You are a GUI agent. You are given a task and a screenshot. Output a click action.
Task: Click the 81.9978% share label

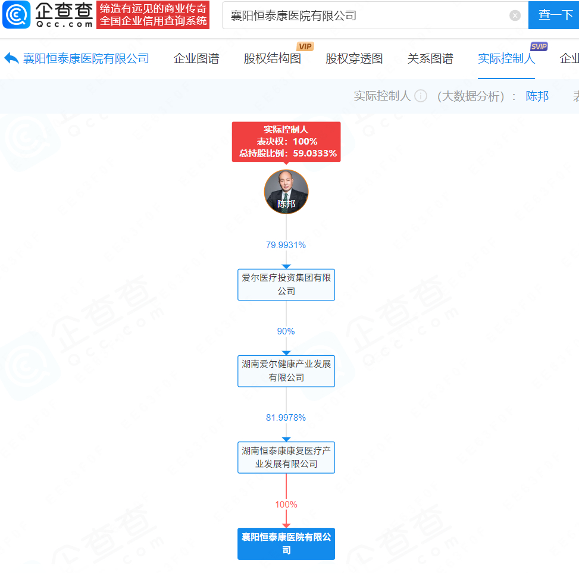(286, 418)
